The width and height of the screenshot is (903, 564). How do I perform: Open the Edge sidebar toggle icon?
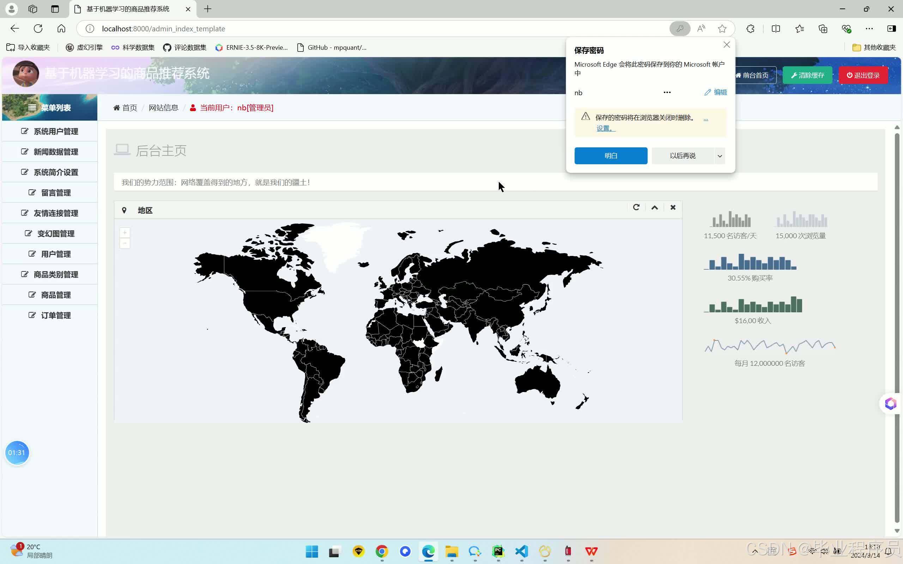891,29
